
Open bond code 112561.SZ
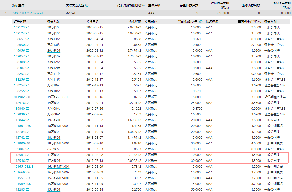click(x=22, y=155)
